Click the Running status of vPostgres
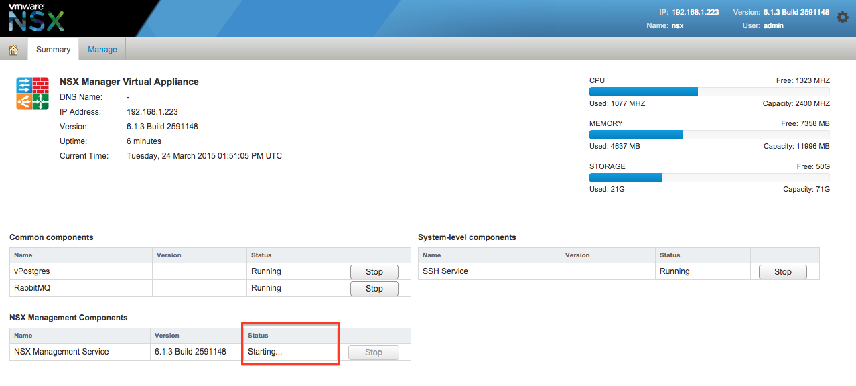 pyautogui.click(x=266, y=271)
